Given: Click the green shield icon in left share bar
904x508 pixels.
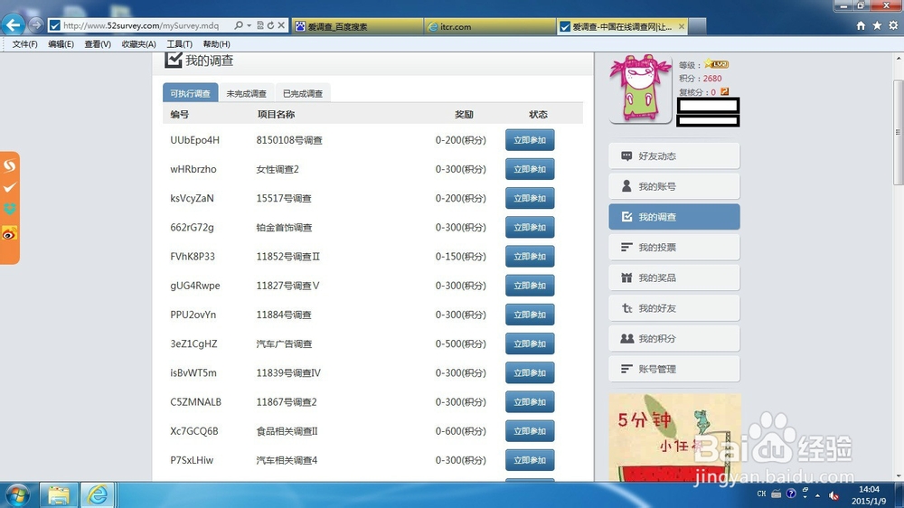Looking at the screenshot, I should (x=10, y=209).
